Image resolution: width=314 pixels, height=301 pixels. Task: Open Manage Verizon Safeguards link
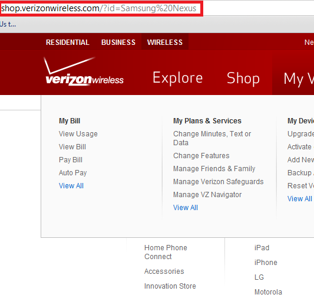coord(219,182)
